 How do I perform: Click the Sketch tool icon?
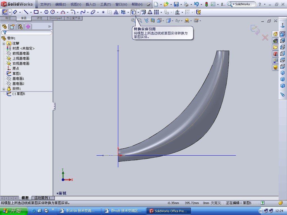pyautogui.click(x=5, y=12)
